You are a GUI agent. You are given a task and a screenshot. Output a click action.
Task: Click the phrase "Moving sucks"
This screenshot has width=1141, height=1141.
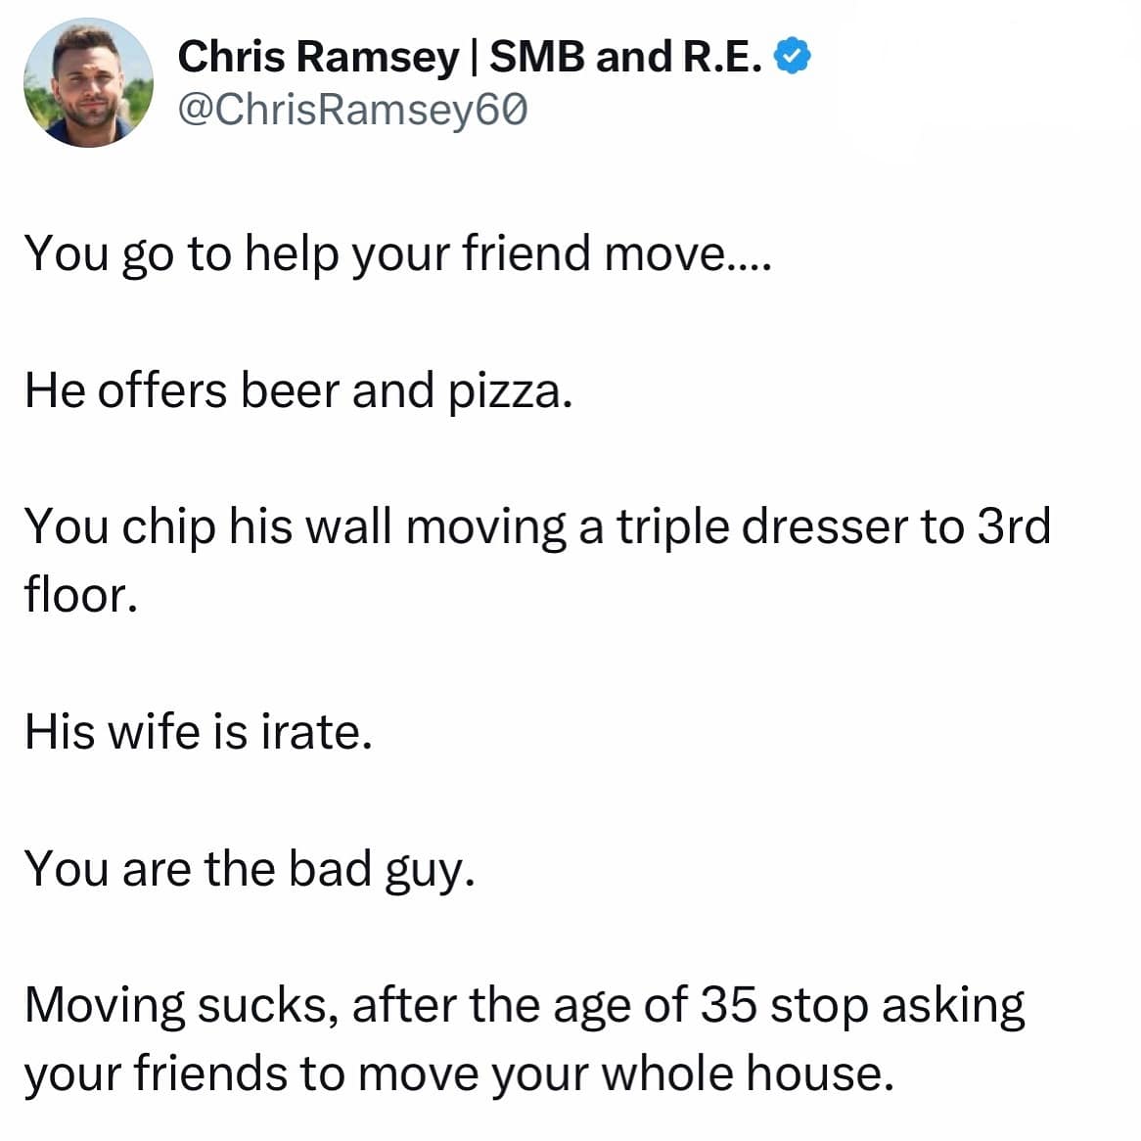click(x=182, y=1005)
